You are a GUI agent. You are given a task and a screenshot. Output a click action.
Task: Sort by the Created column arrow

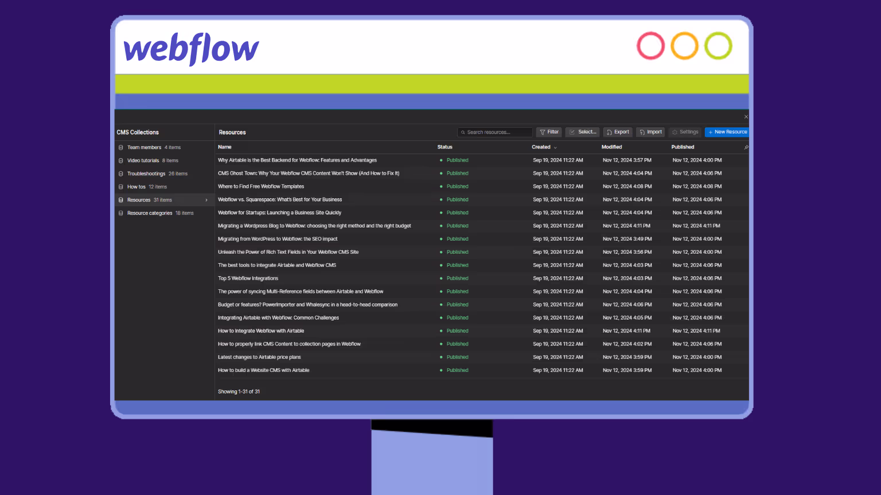555,147
